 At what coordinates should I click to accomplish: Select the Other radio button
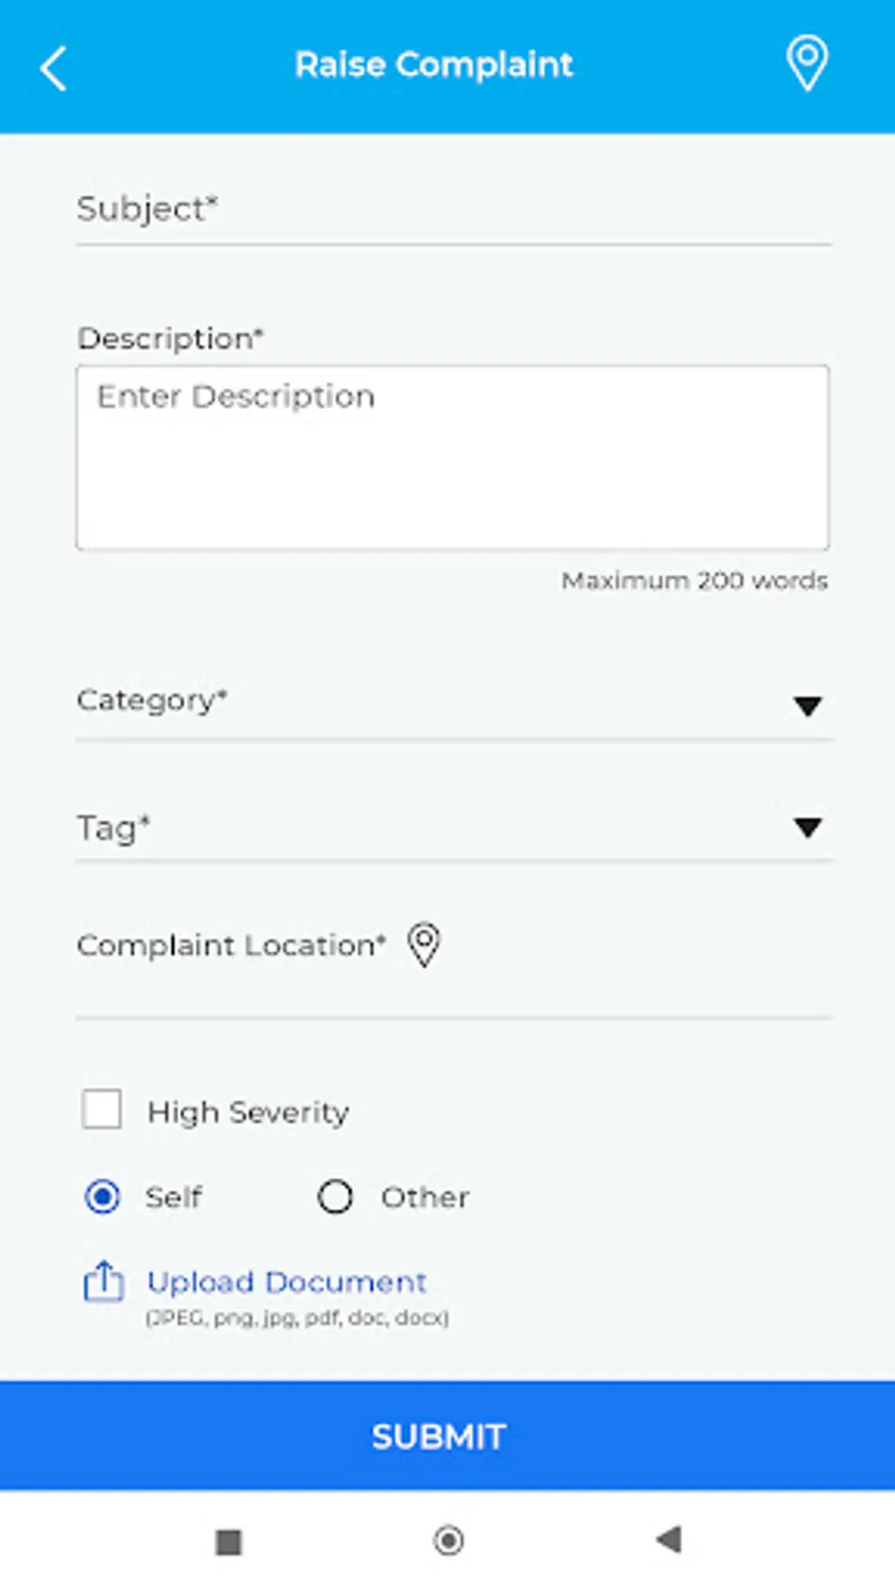(x=335, y=1196)
